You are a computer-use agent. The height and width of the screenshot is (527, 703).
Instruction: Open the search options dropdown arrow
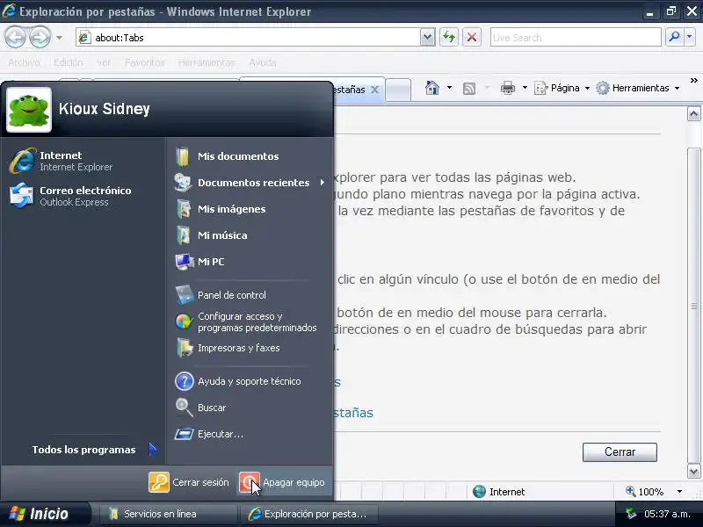tap(690, 37)
